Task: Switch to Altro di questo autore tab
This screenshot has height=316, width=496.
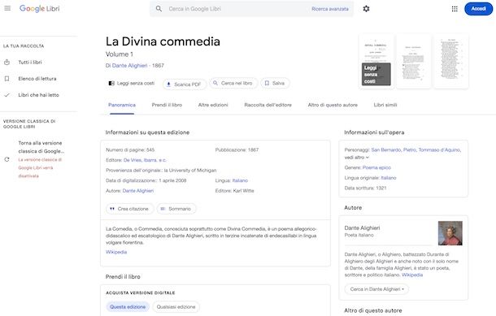Action: click(x=333, y=105)
